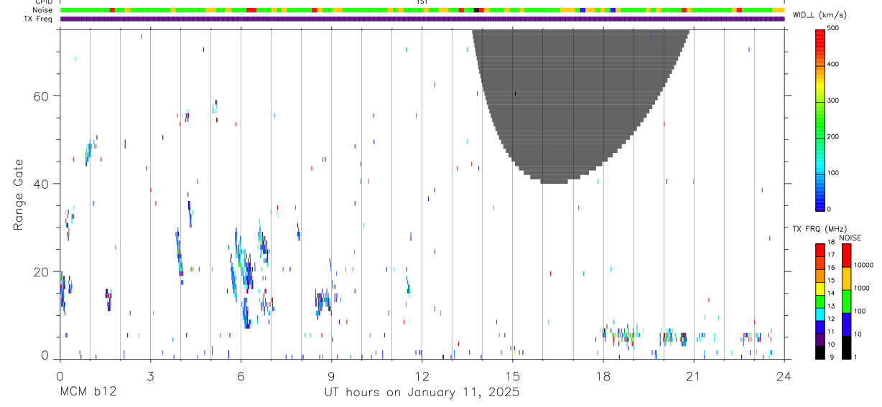Viewport: 882px width, 407px height.
Task: Click the "11" MHz label on TX FRQ scale
Action: (830, 332)
